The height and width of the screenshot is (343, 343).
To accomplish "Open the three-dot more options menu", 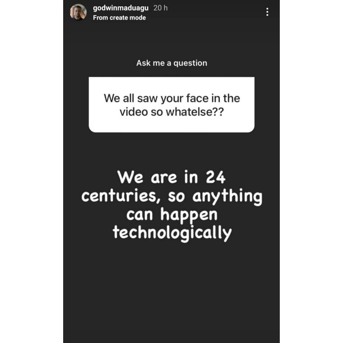I will [x=267, y=12].
